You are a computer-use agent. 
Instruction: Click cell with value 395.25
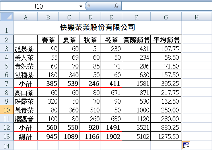point(166,83)
